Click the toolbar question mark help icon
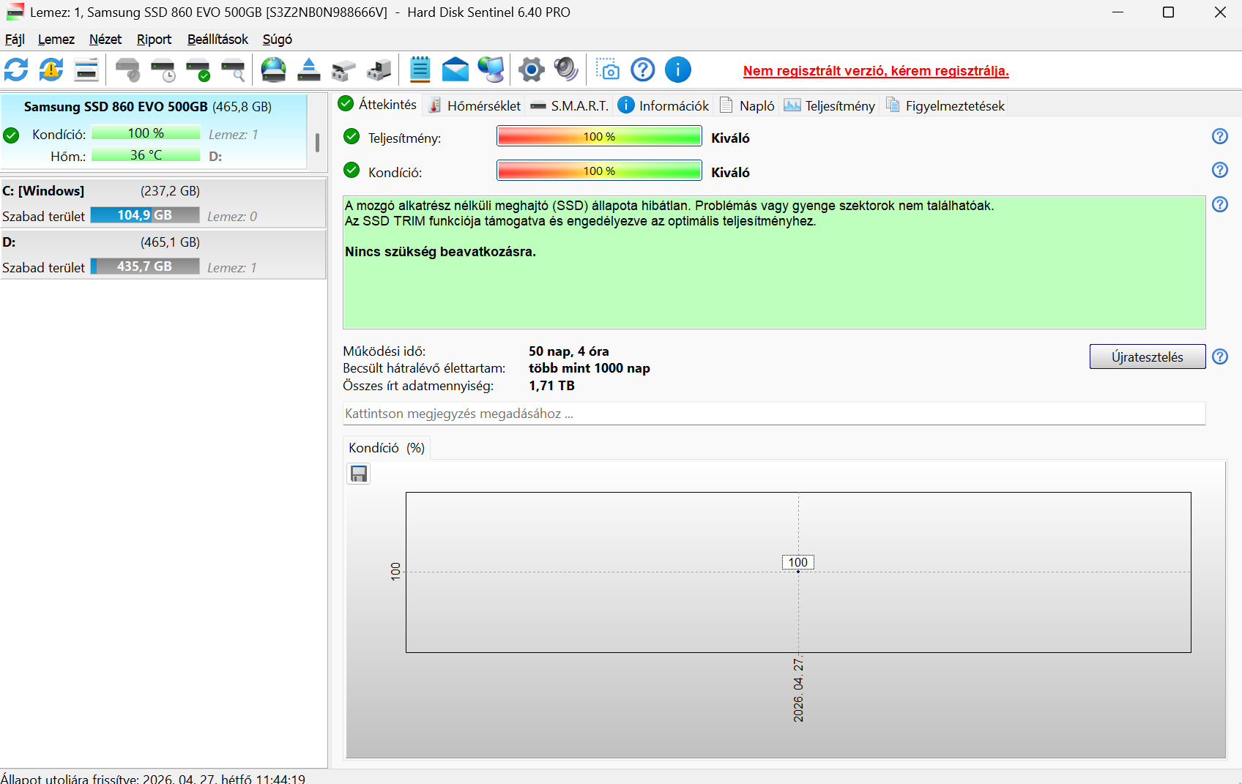The width and height of the screenshot is (1242, 784). [643, 70]
